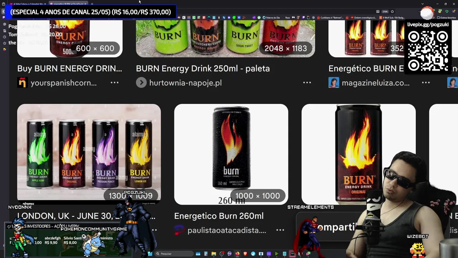Screen dimensions: 458x258
Task: Click the Energético BURN E... title
Action: click(x=366, y=68)
